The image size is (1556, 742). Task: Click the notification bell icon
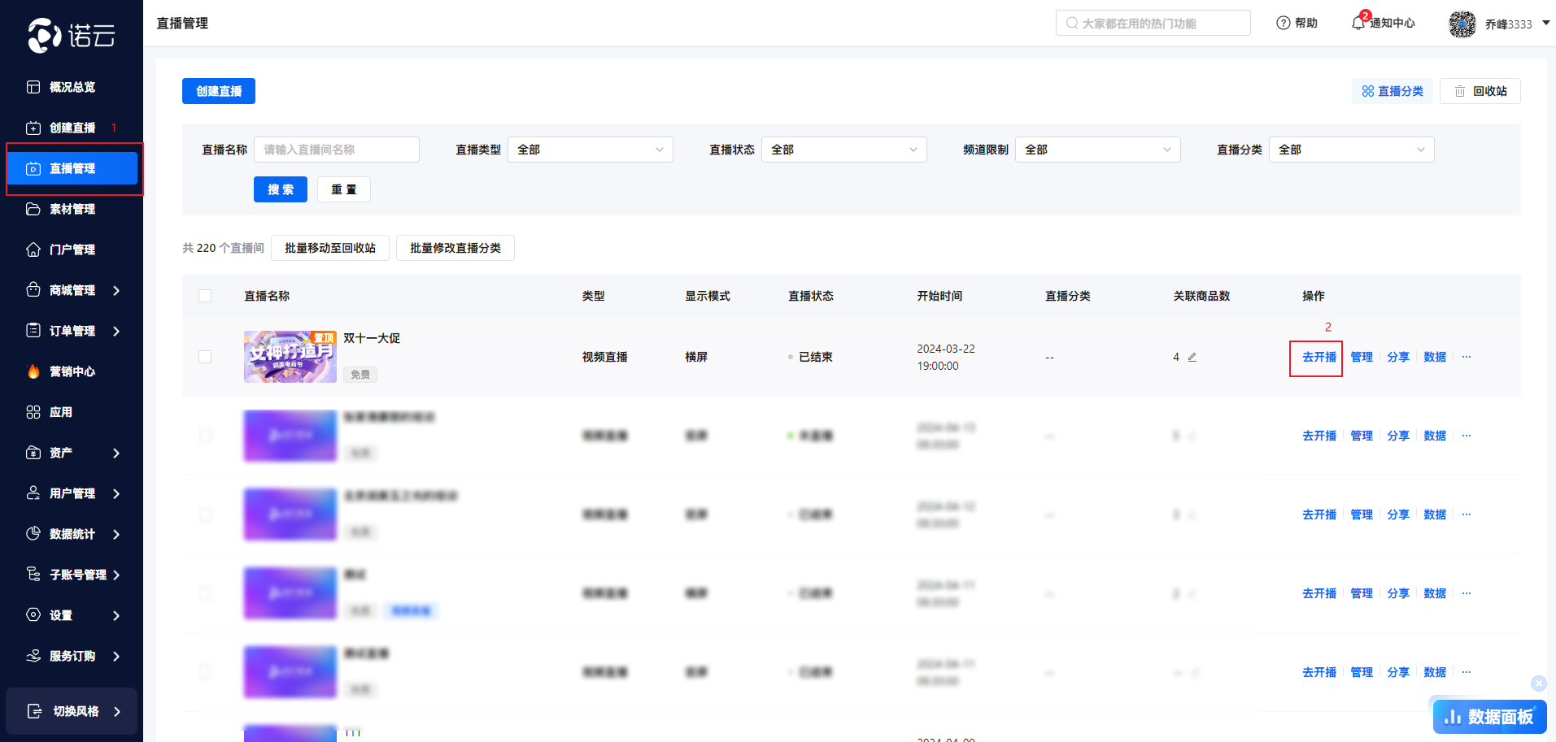1358,23
